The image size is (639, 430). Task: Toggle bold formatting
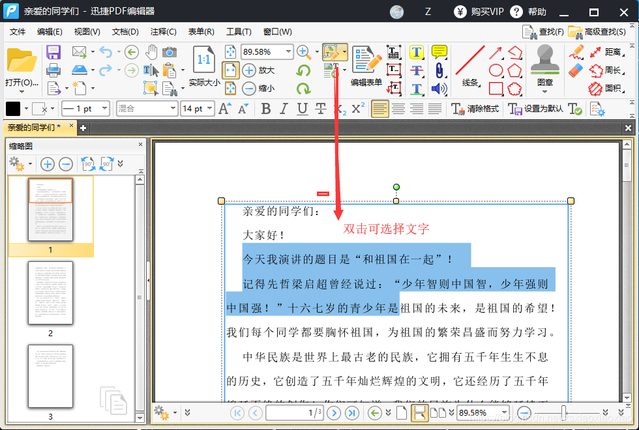[266, 109]
